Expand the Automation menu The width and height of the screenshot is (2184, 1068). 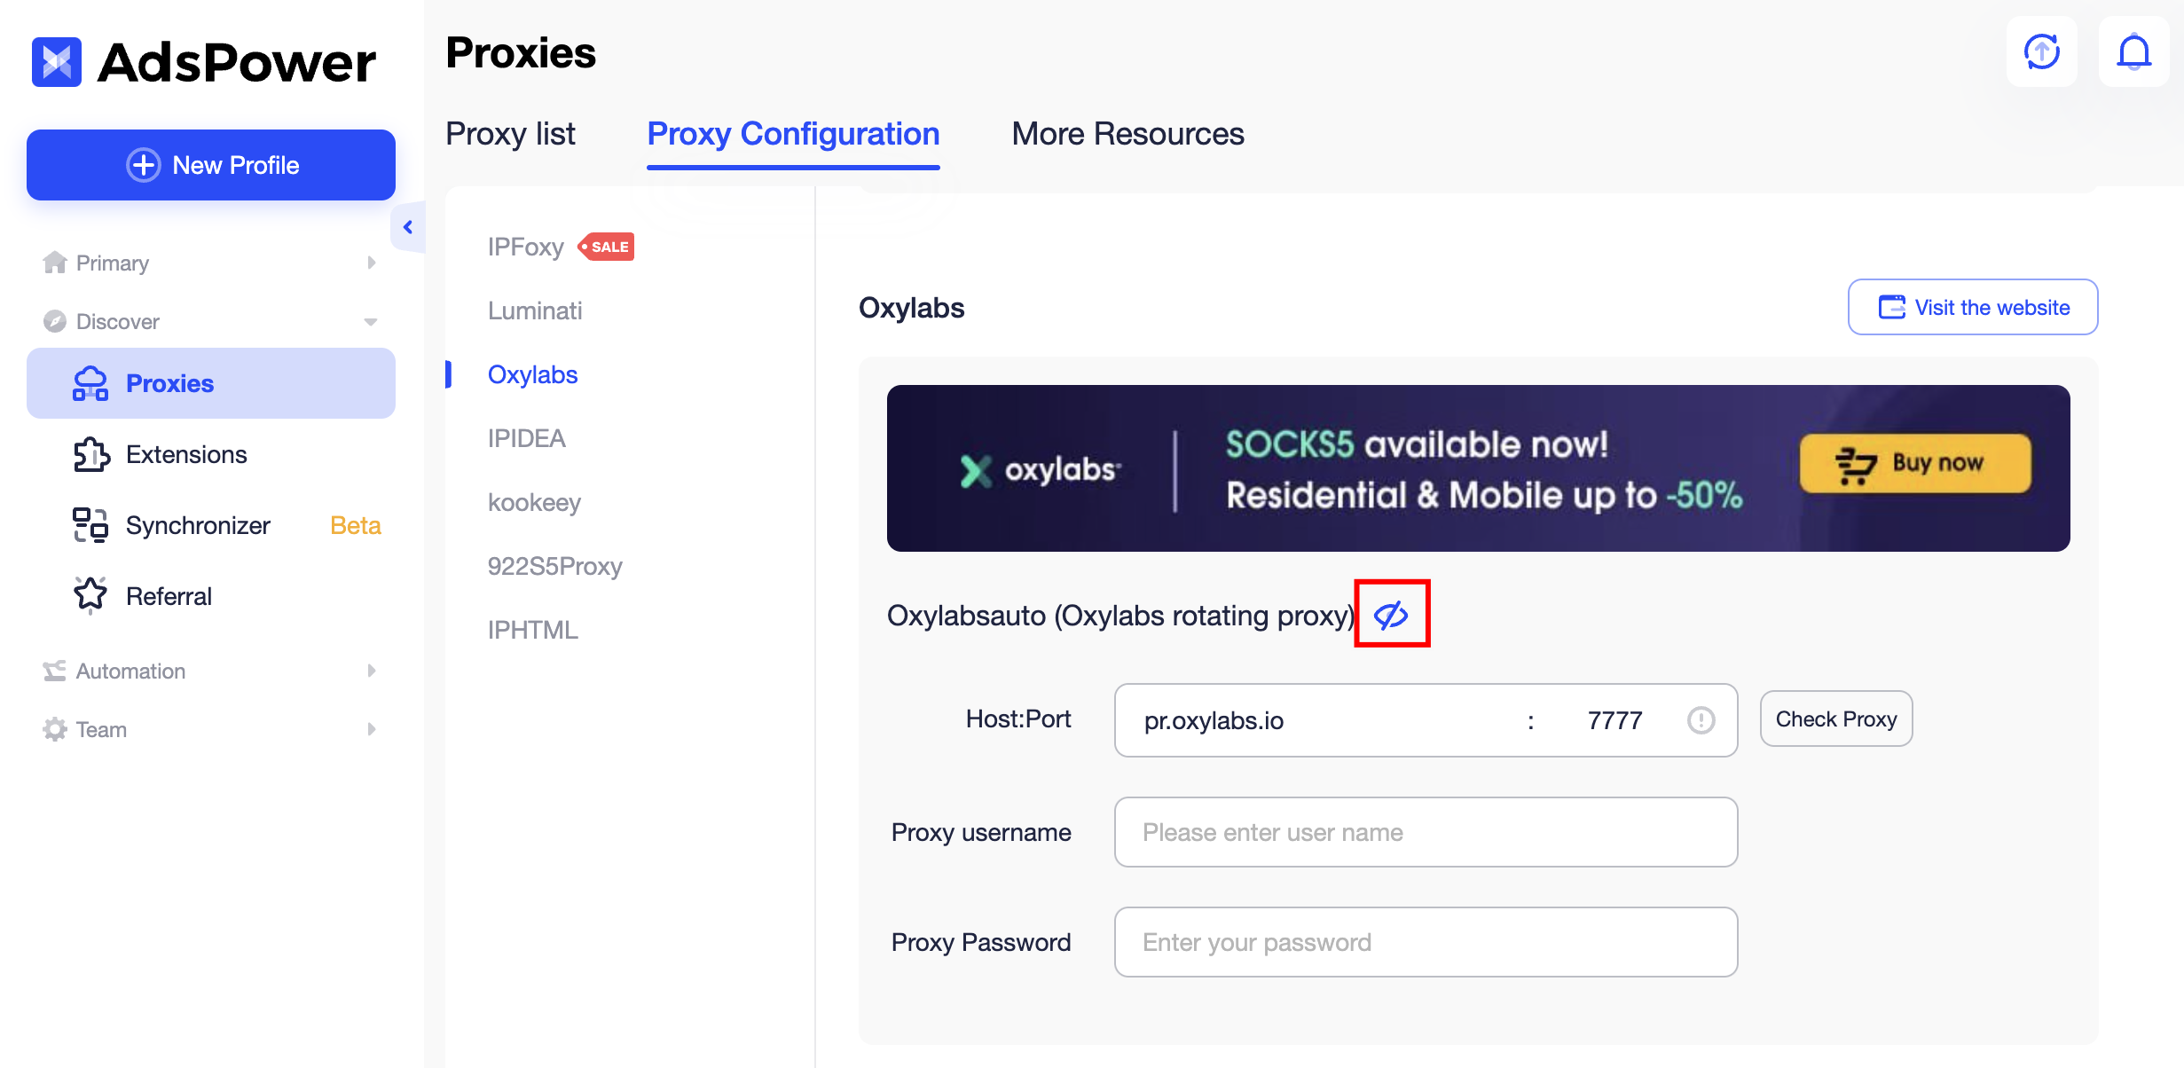tap(372, 671)
